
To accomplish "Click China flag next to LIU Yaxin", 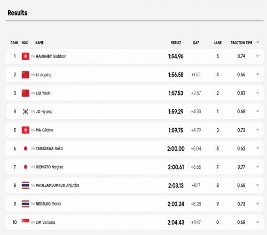I will (26, 93).
